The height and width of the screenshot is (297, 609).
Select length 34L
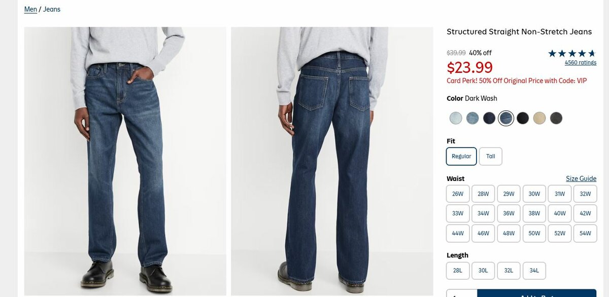coord(534,271)
